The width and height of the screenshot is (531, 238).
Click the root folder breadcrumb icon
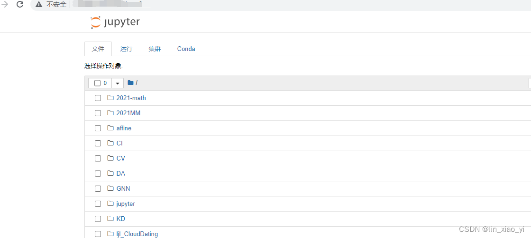pos(130,83)
